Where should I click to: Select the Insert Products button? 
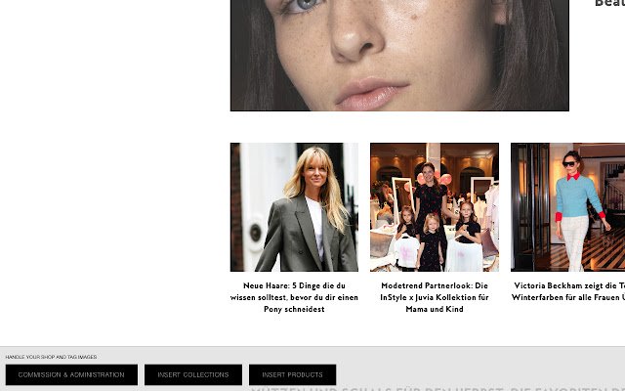(x=292, y=374)
